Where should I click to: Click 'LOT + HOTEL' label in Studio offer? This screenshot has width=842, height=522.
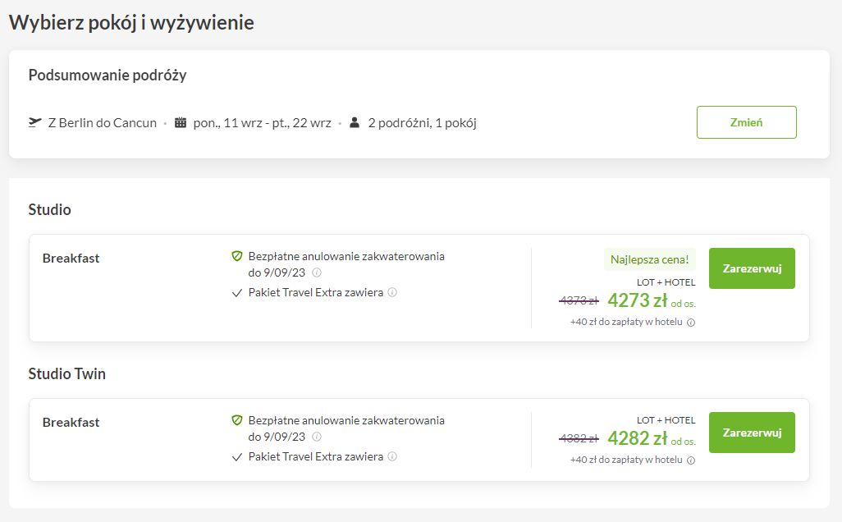point(666,282)
